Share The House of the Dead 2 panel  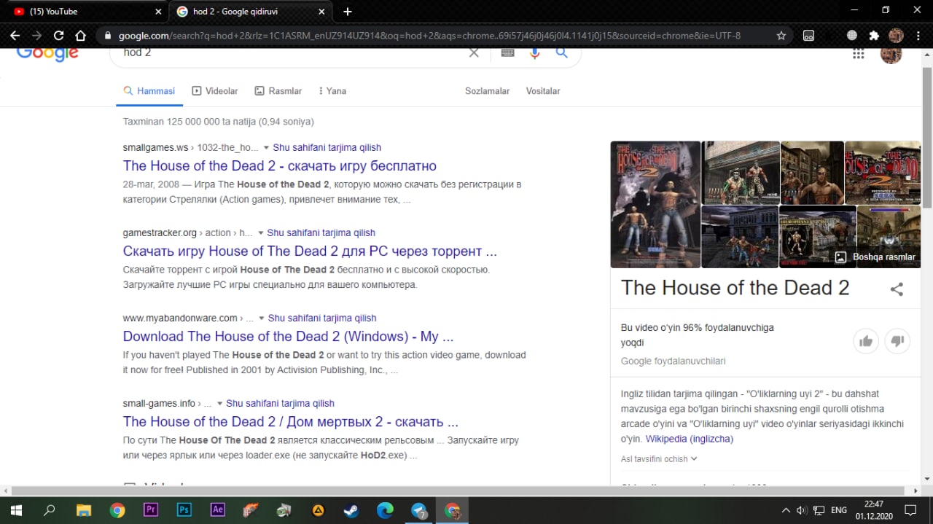(897, 289)
